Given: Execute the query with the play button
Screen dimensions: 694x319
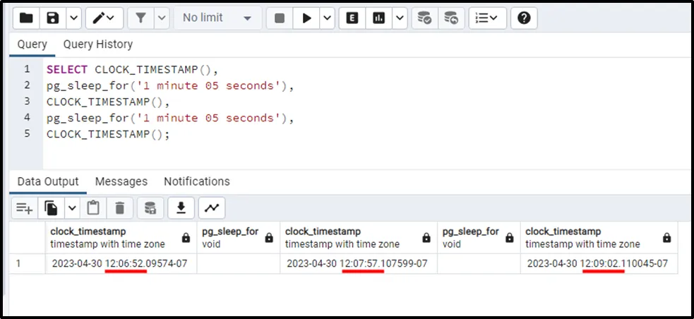Looking at the screenshot, I should [x=307, y=18].
